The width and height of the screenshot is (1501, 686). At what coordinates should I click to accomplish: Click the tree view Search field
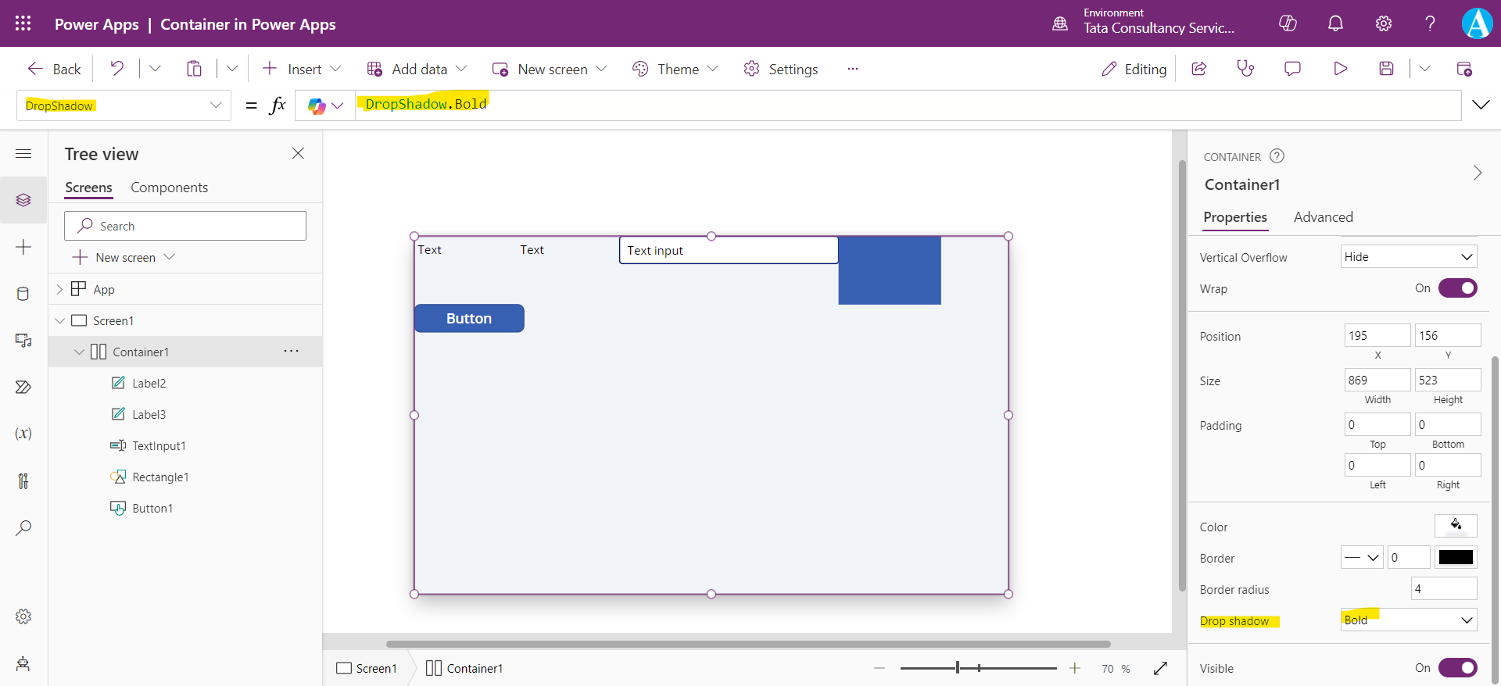click(x=185, y=226)
